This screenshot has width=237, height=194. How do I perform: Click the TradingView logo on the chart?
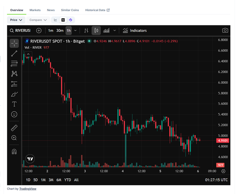(30, 159)
